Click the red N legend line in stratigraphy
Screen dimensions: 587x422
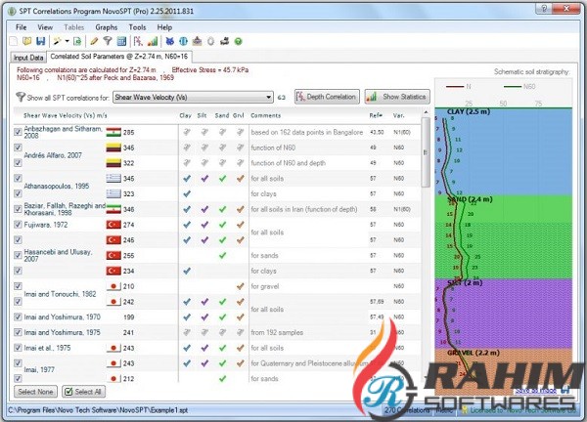[x=455, y=86]
